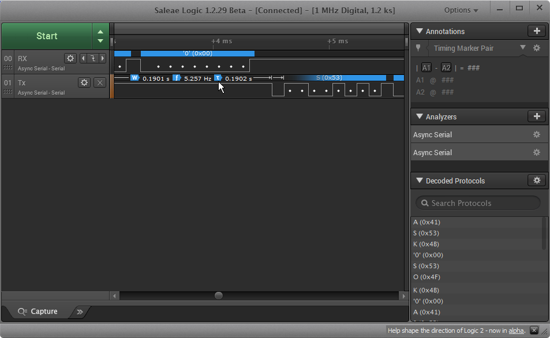Image resolution: width=550 pixels, height=338 pixels.
Task: Dismiss the Logic 2 notification banner
Action: (534, 330)
